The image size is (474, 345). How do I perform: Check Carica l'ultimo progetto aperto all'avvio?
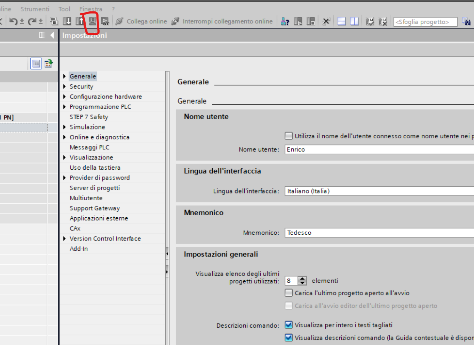click(x=289, y=293)
